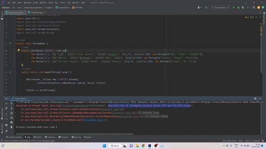Expand the folded internal lines after AbstractList

pos(157,116)
